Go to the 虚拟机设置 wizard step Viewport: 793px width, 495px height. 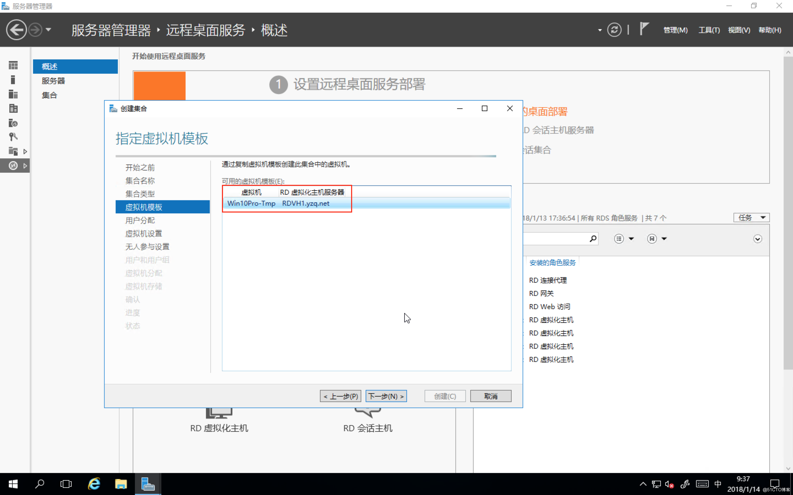point(143,233)
